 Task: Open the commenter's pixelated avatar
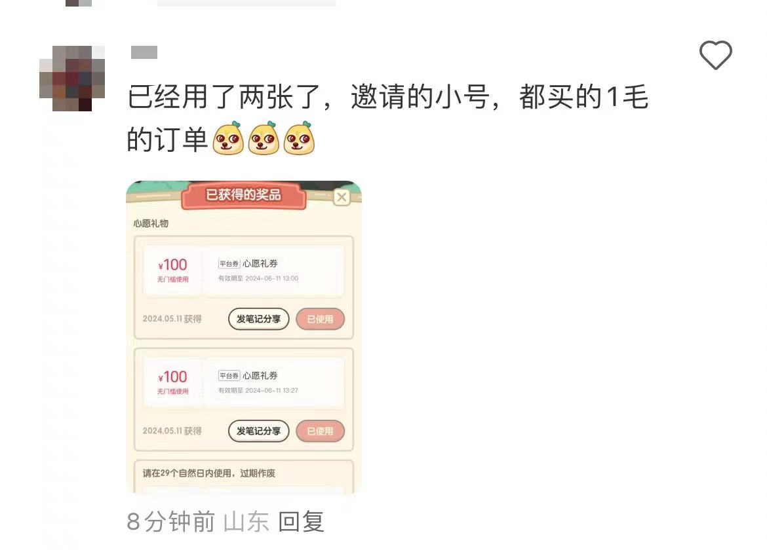(72, 78)
